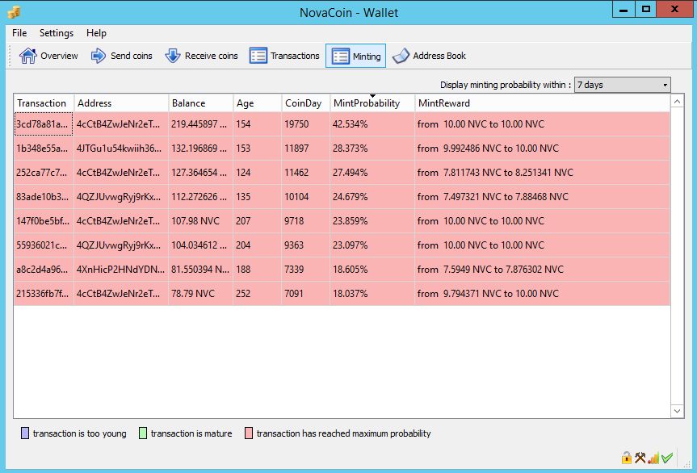Click the Send coins arrow icon
Image resolution: width=697 pixels, height=473 pixels.
[99, 56]
